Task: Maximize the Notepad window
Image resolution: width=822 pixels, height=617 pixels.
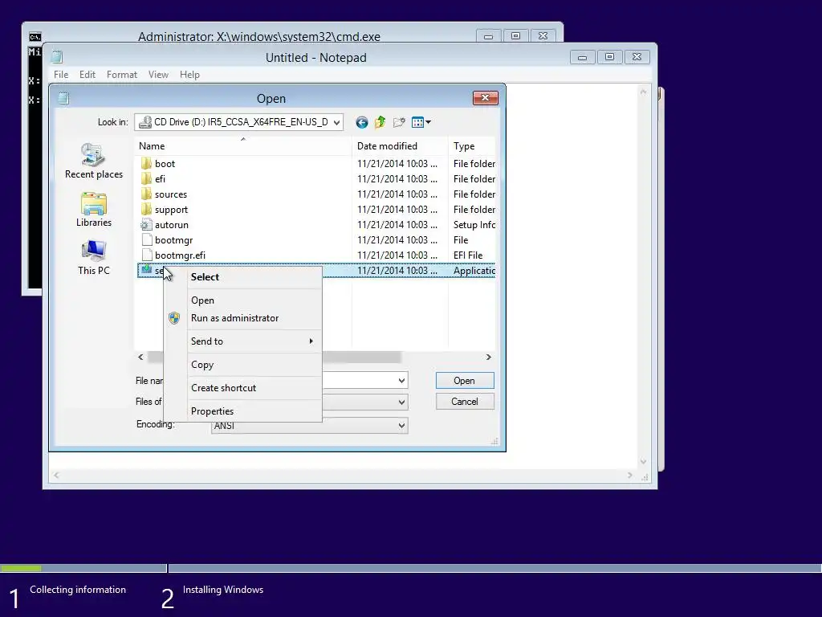Action: point(609,57)
